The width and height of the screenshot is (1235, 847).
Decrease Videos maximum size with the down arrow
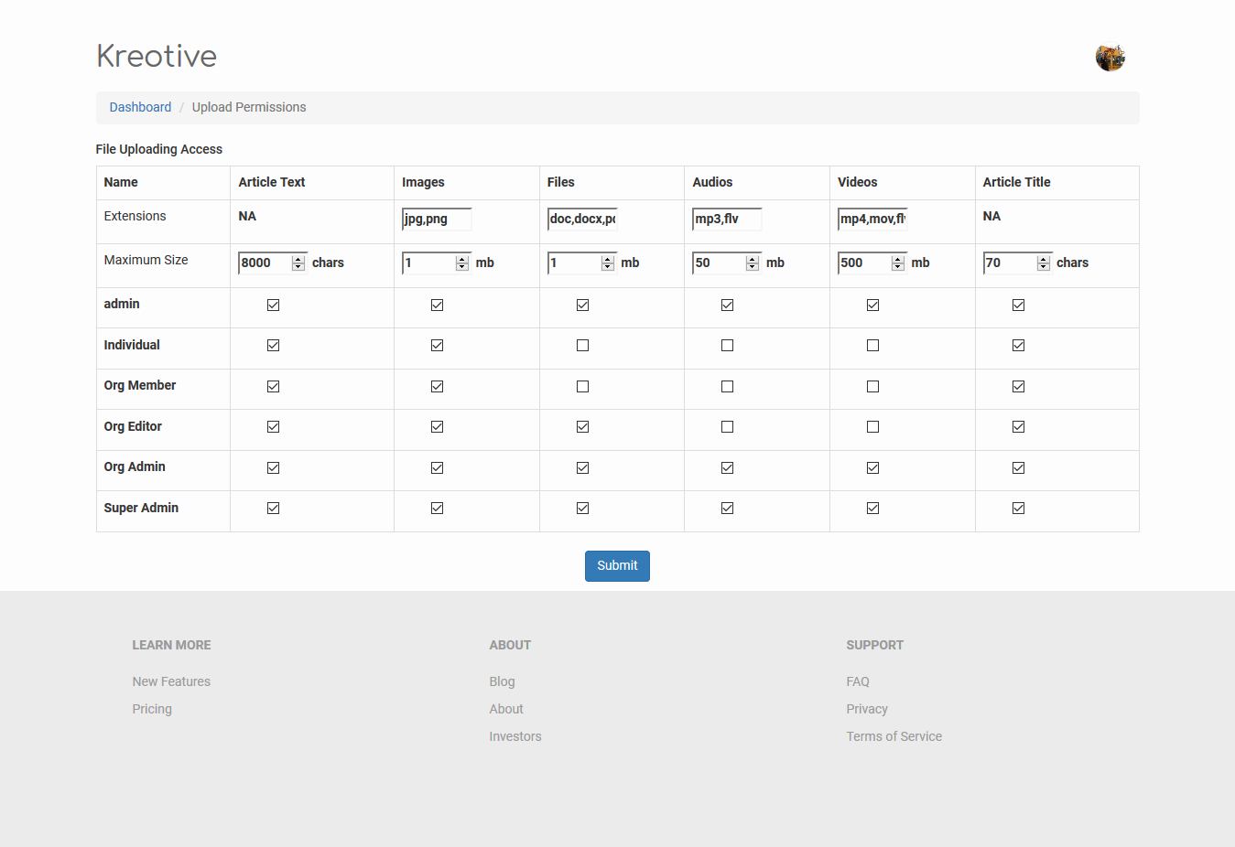point(898,267)
